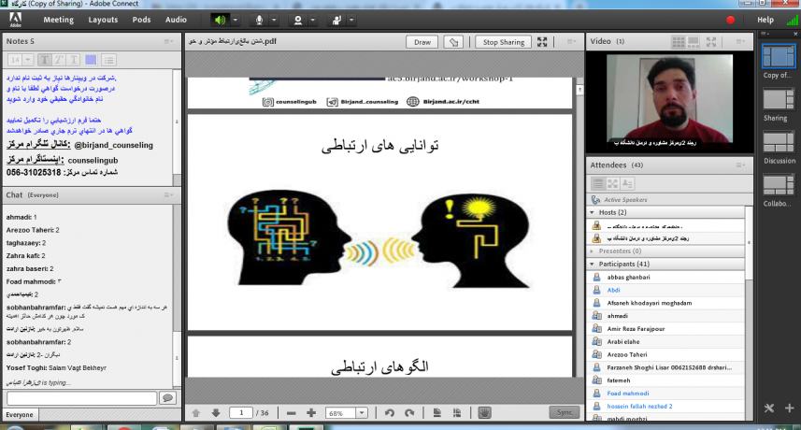This screenshot has height=430, width=801.
Task: Collapse the Participants (41) group
Action: tap(593, 264)
